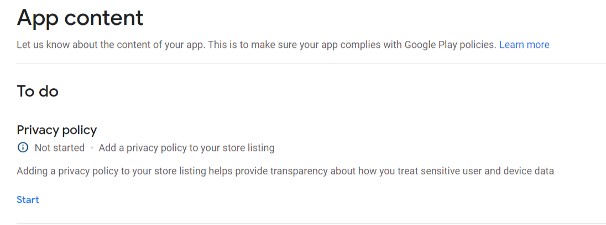Click the To do section heading
This screenshot has width=606, height=225.
(38, 91)
